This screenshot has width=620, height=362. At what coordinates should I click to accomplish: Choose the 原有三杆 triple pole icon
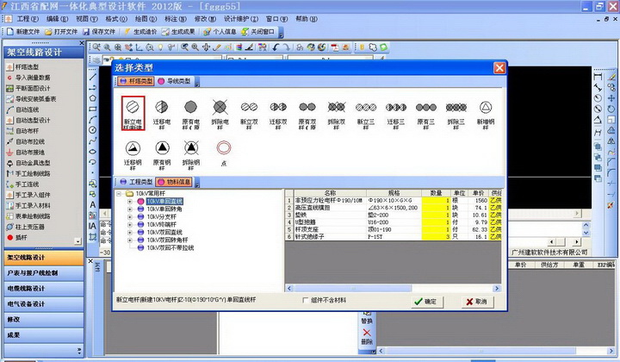tap(426, 114)
